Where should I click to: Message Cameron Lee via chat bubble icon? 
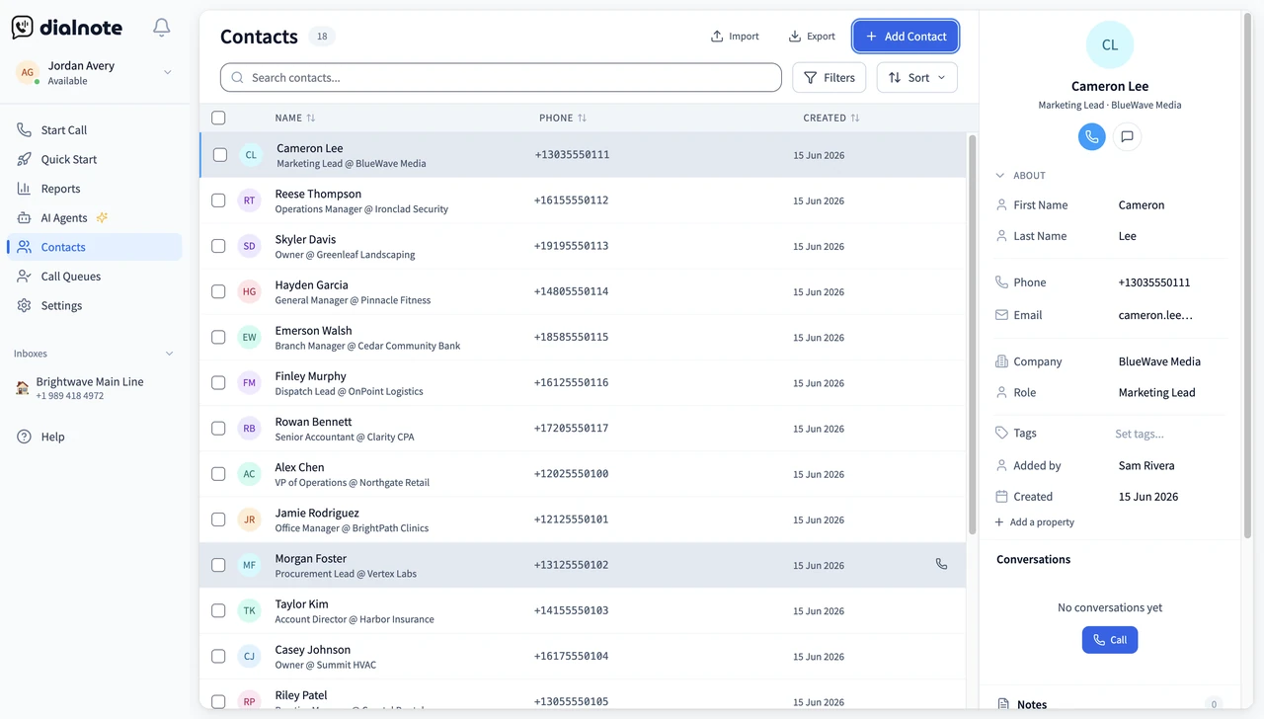[1127, 137]
